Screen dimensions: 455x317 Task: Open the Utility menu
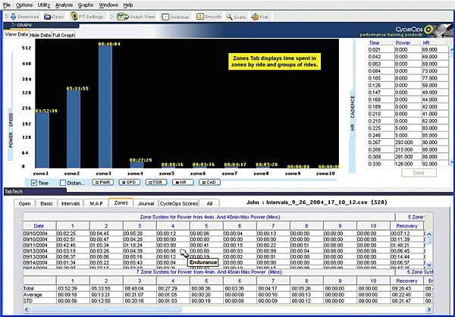pos(44,5)
